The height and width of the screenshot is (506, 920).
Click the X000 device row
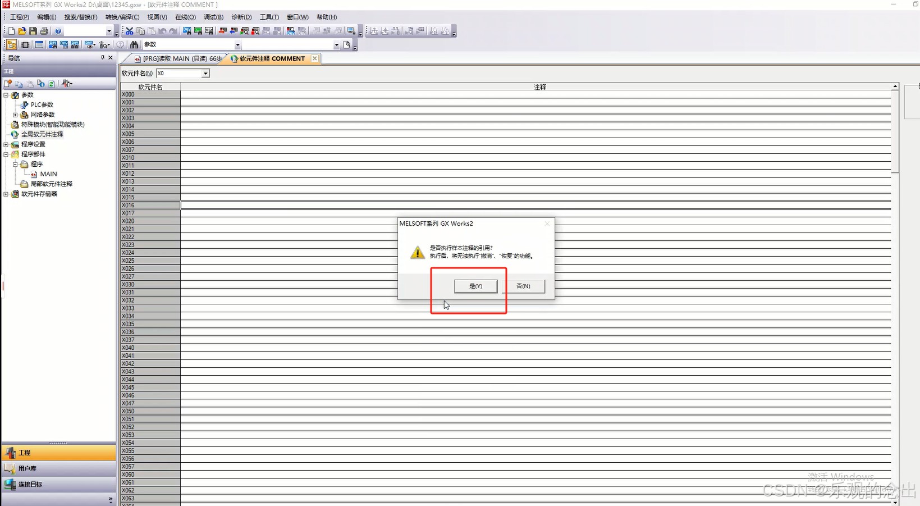pyautogui.click(x=150, y=94)
